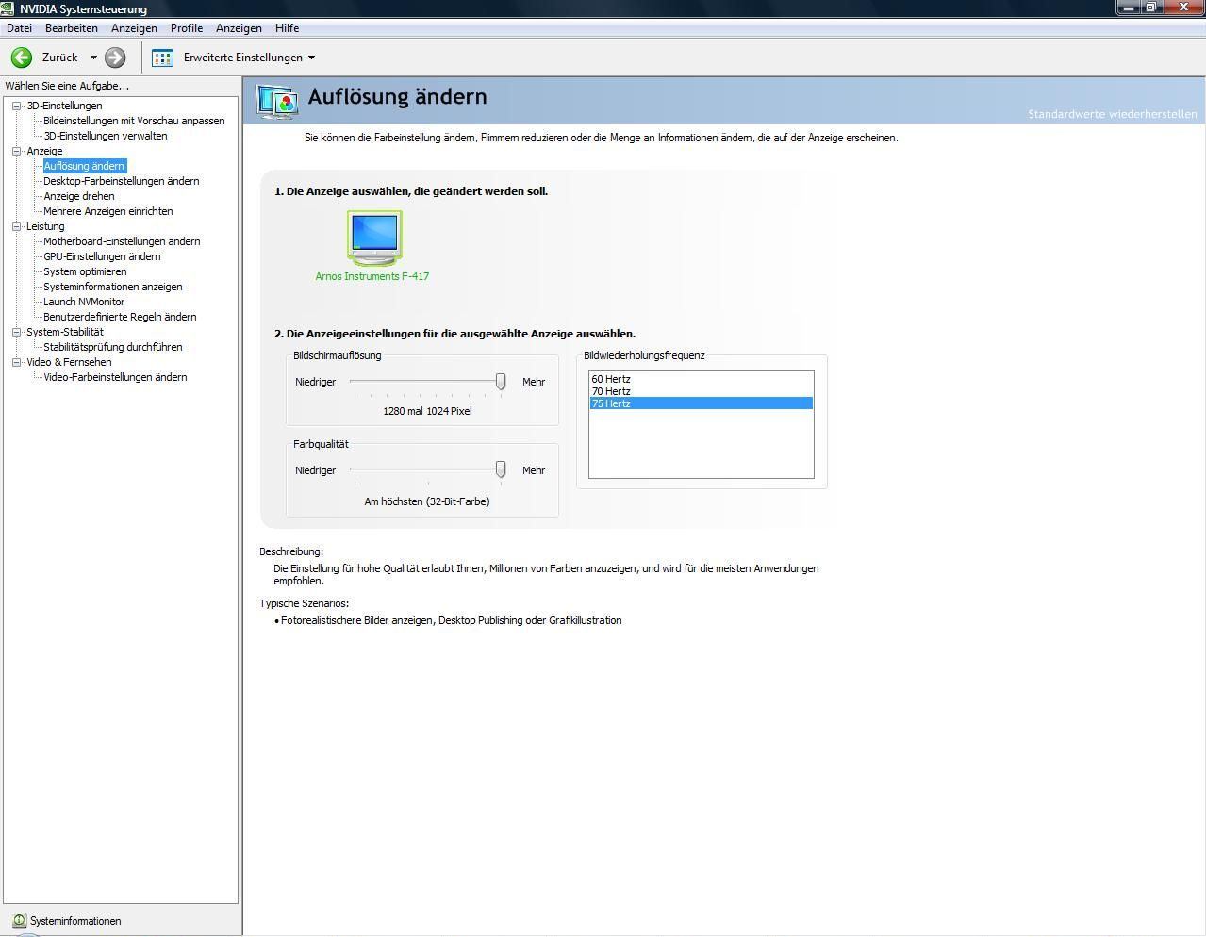Click the green Zurück back arrow icon

point(21,58)
